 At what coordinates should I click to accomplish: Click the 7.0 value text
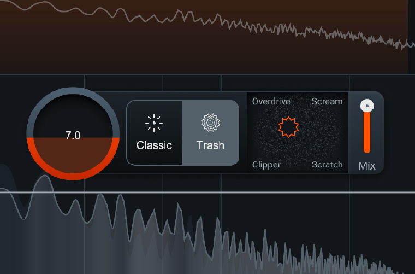tap(73, 136)
